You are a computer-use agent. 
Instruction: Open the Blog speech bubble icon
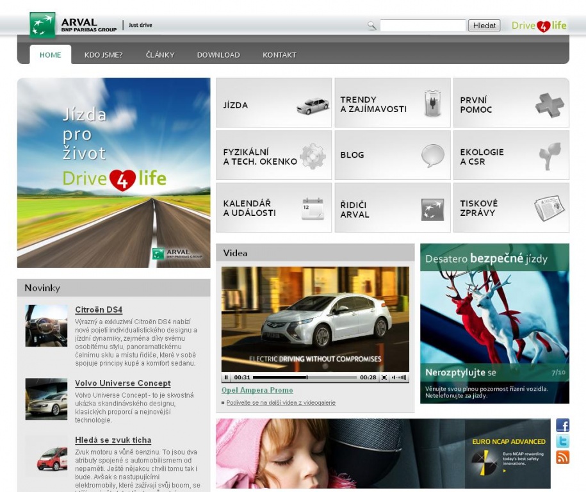pyautogui.click(x=433, y=156)
